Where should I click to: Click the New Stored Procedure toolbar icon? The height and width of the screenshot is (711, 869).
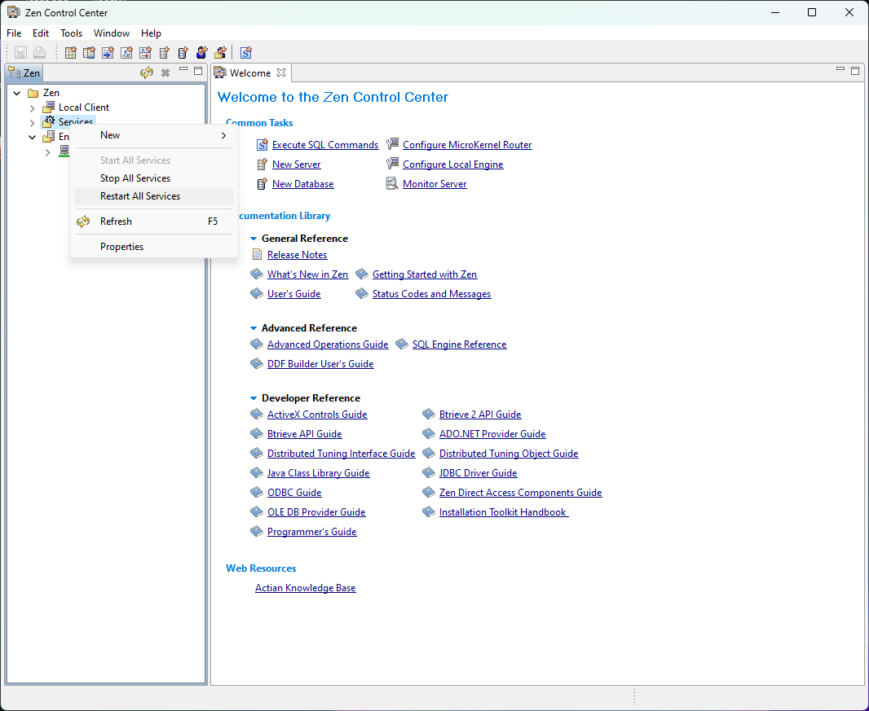pyautogui.click(x=108, y=53)
